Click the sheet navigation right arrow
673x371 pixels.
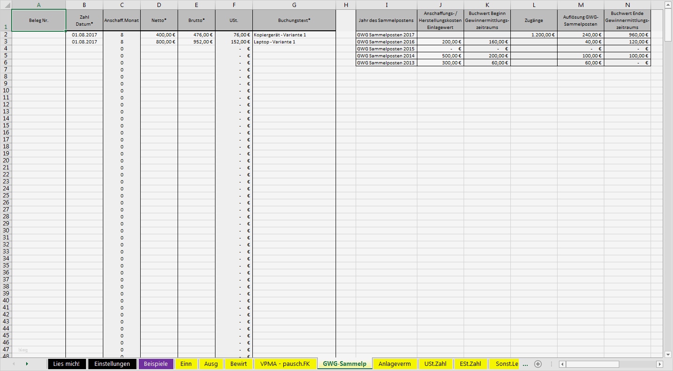pyautogui.click(x=27, y=364)
